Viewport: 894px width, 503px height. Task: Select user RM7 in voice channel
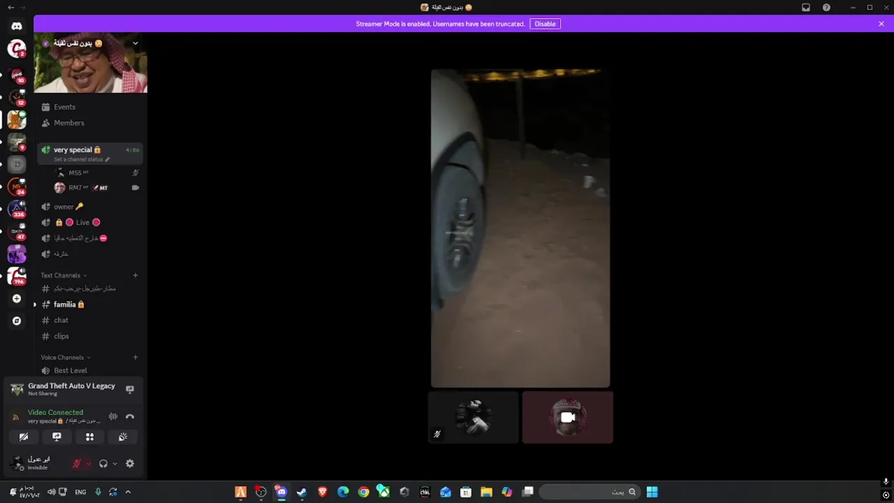(x=97, y=188)
